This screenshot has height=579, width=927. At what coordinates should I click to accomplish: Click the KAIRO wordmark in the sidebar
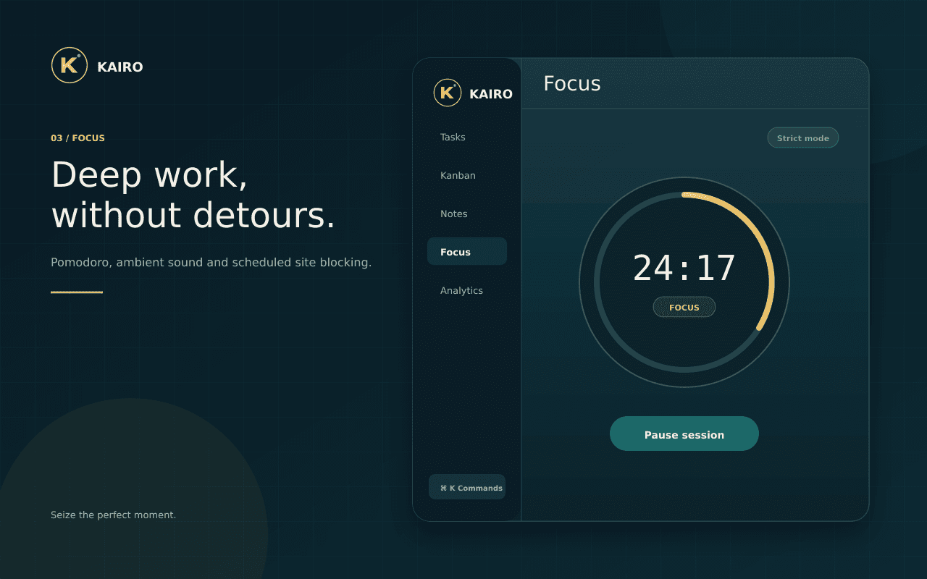[491, 93]
